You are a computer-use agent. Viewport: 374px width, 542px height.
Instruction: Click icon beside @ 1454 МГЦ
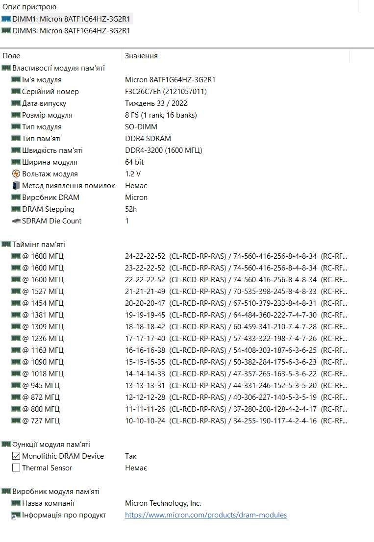[16, 303]
